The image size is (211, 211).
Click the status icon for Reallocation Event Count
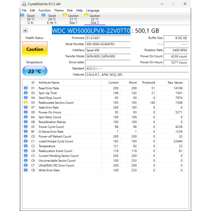(26, 151)
